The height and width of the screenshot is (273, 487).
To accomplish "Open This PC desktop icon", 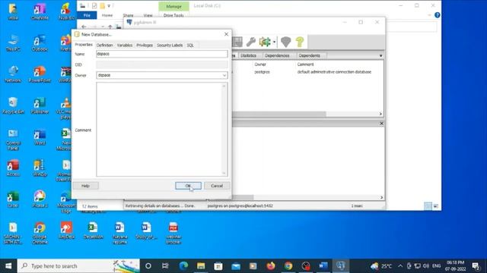I will [x=13, y=42].
